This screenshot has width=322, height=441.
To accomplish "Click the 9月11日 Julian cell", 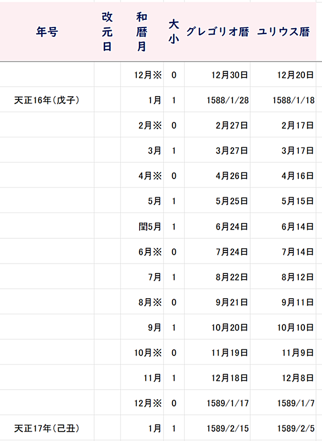I will [283, 302].
